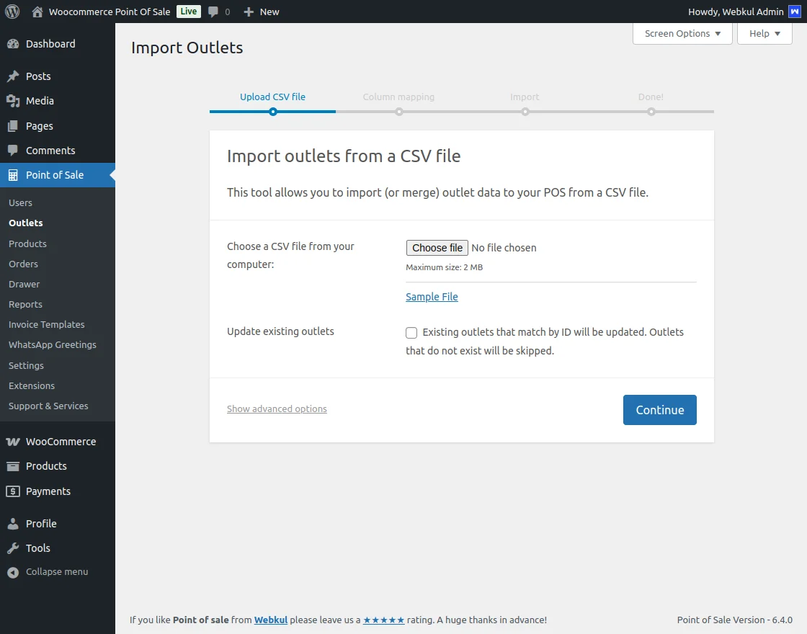Open the Invoice Templates submenu item
Screen dimensions: 807x634
click(46, 324)
